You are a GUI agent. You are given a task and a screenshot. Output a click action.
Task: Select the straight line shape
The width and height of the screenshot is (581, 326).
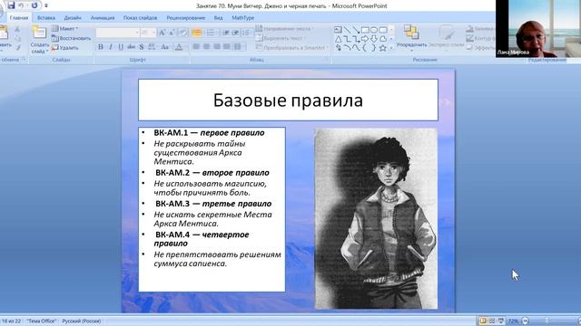click(x=347, y=30)
